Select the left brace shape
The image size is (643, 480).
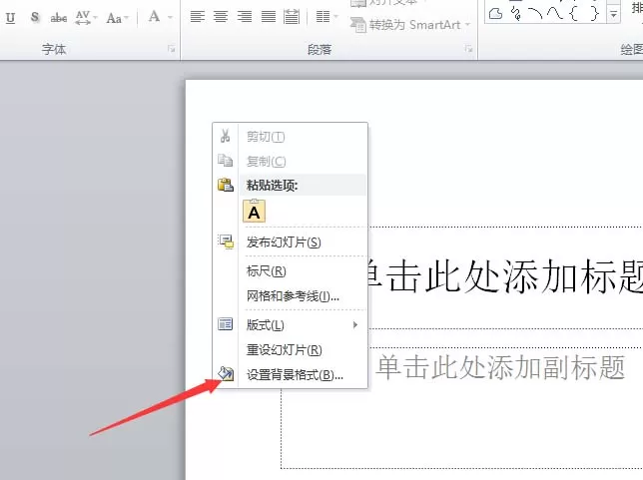(x=574, y=14)
